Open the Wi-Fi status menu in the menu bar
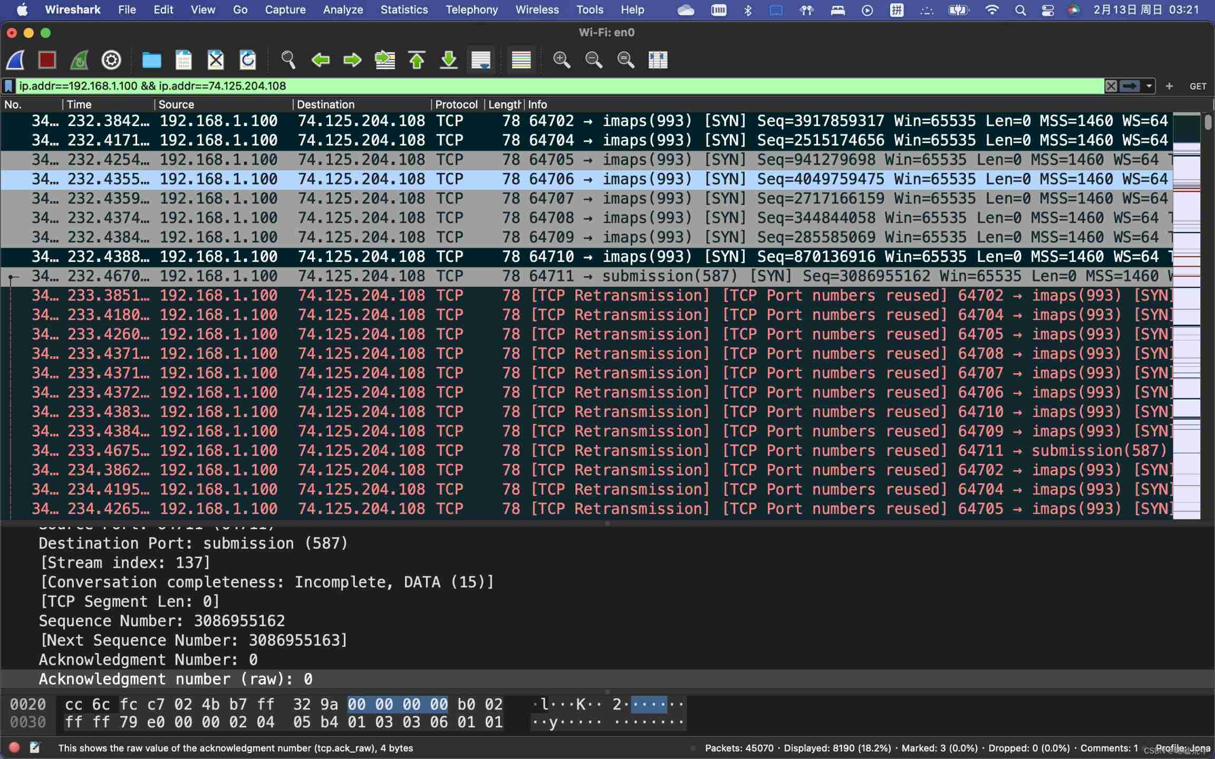The image size is (1215, 759). coord(991,9)
